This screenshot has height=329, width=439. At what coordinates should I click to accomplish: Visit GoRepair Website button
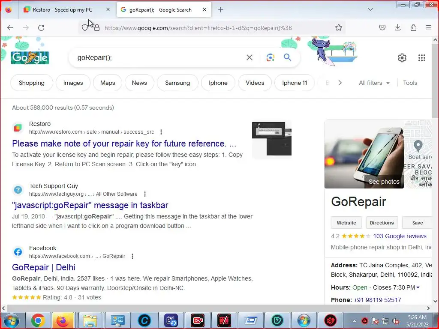pyautogui.click(x=346, y=223)
